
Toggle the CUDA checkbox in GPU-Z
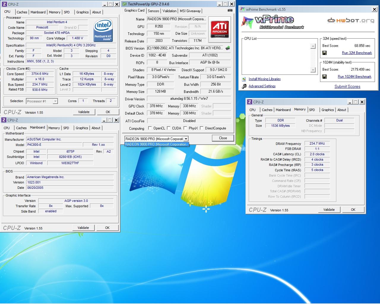(x=169, y=128)
